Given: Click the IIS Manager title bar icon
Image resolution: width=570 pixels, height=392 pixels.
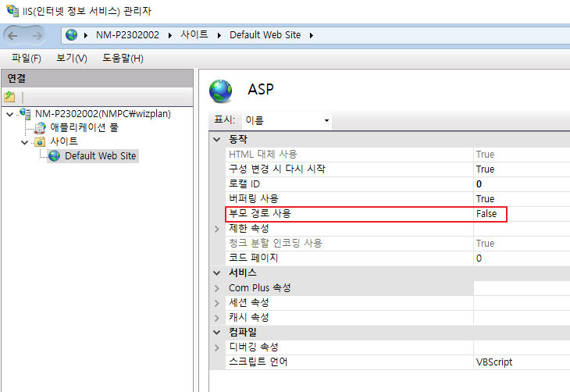Looking at the screenshot, I should (x=12, y=11).
